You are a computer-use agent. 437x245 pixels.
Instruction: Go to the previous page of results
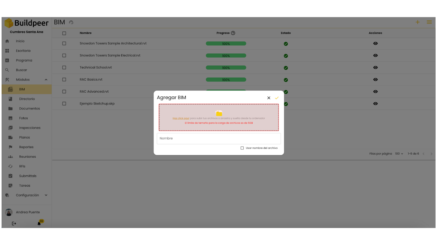click(x=424, y=154)
